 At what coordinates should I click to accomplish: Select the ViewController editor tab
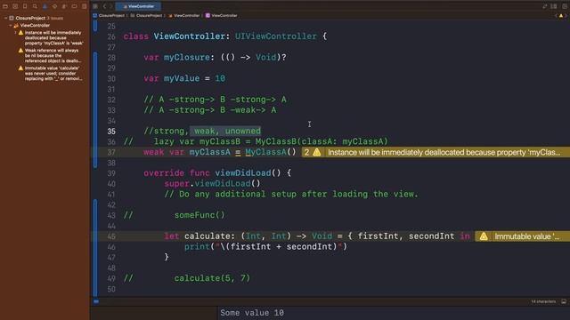pos(139,6)
